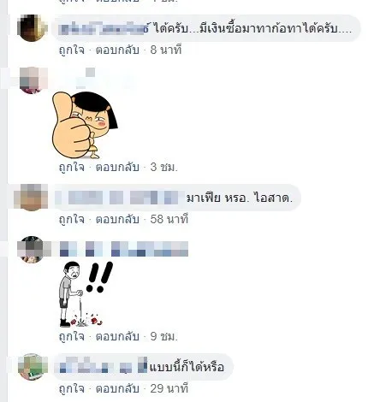Like the thumbs-up sticker comment
The image size is (374, 402).
coord(72,167)
